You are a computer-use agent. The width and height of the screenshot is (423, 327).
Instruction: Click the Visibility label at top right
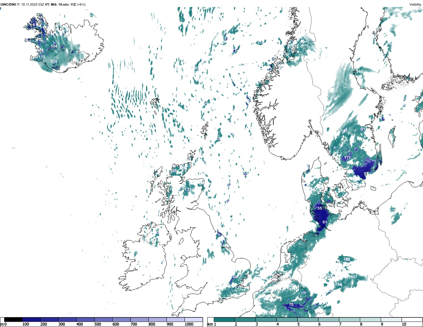coord(415,4)
